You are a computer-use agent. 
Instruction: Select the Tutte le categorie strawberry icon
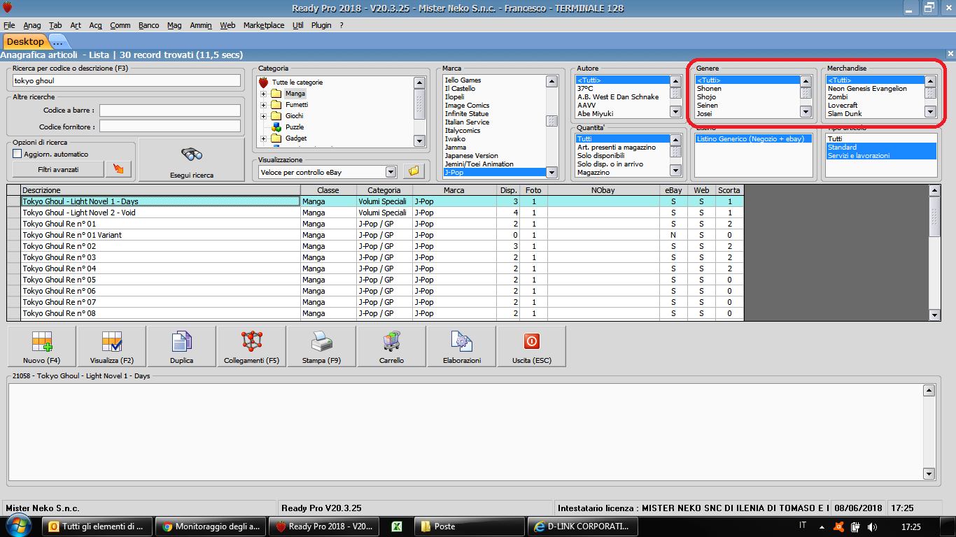pyautogui.click(x=264, y=83)
